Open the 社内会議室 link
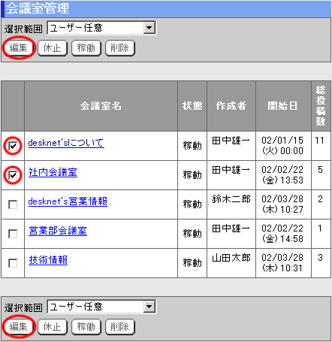 (53, 172)
